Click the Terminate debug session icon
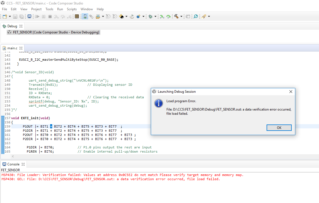The image size is (319, 203). tap(50, 16)
